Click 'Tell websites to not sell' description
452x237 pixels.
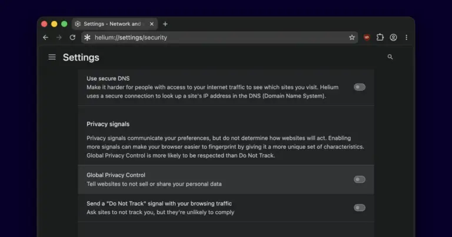154,184
